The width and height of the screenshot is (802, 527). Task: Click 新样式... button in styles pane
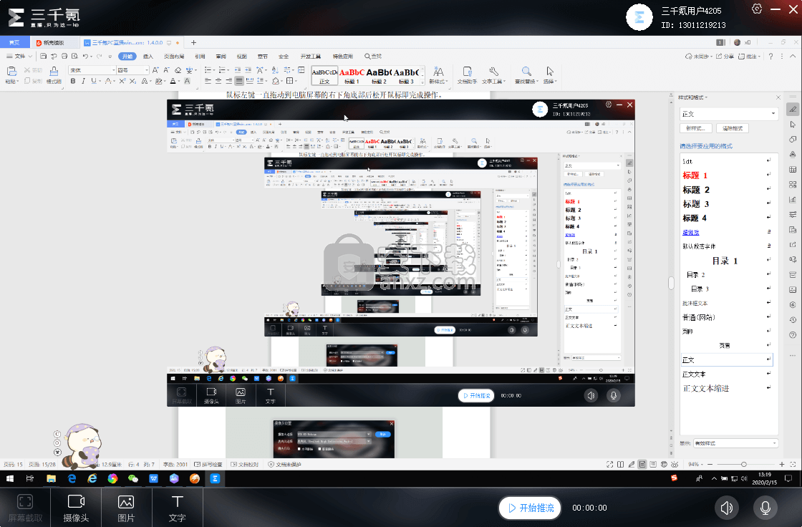click(695, 128)
